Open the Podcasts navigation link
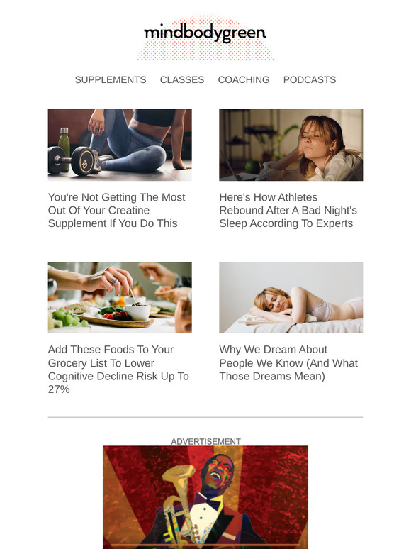411x549 pixels. point(310,80)
